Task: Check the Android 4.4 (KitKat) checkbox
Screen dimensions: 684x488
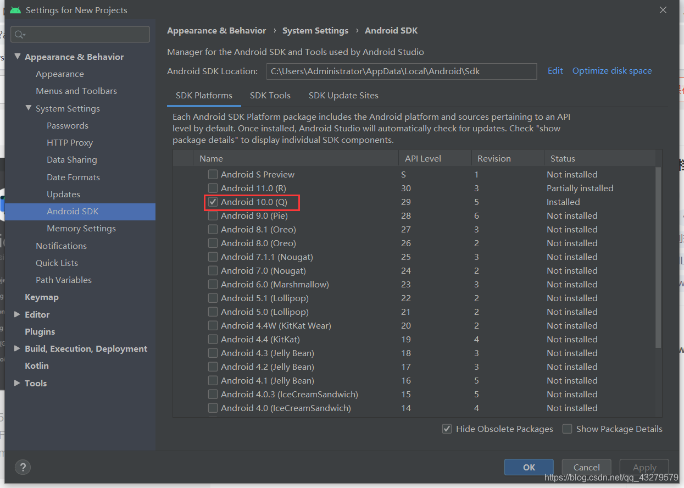Action: click(213, 339)
